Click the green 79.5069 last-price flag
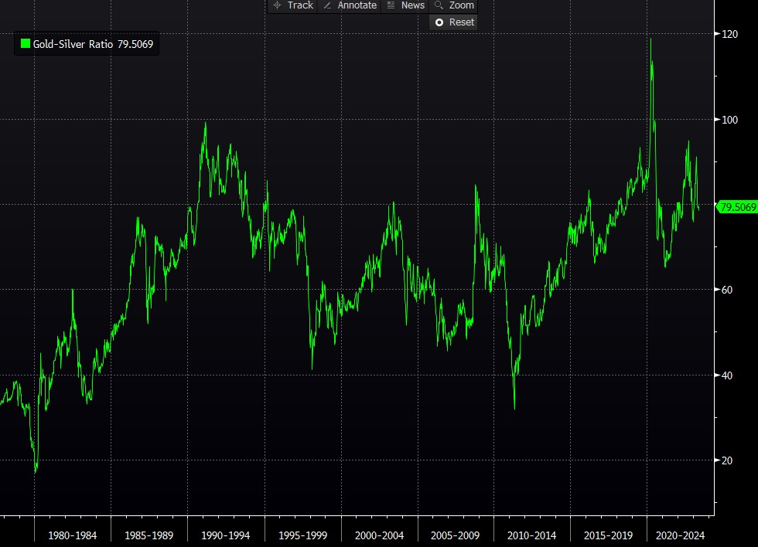The image size is (758, 547). coord(736,207)
